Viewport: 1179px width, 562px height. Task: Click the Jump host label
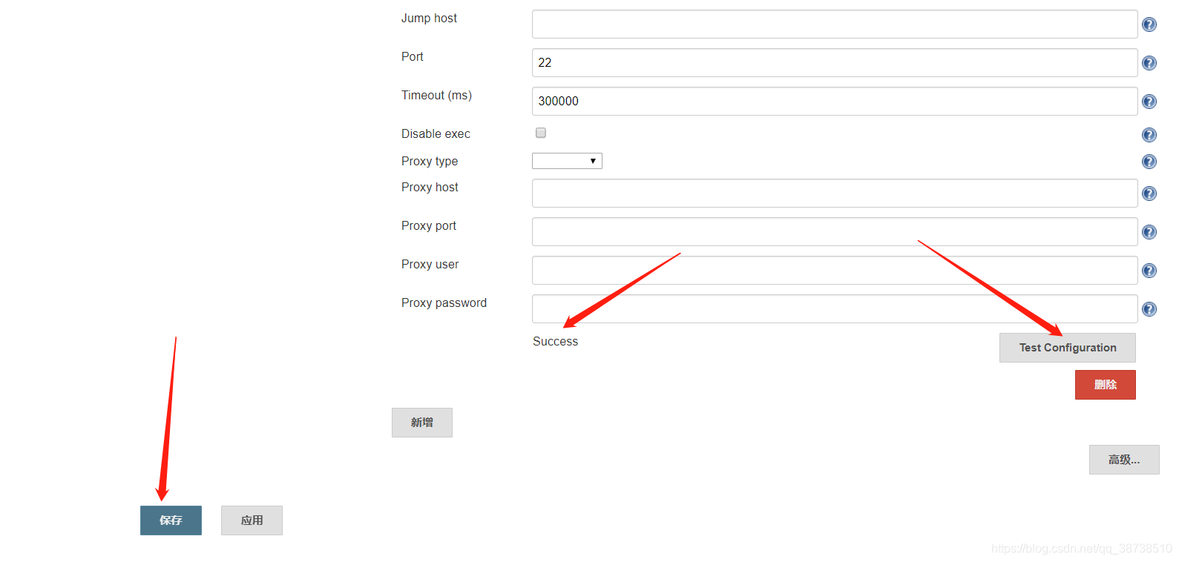tap(429, 19)
